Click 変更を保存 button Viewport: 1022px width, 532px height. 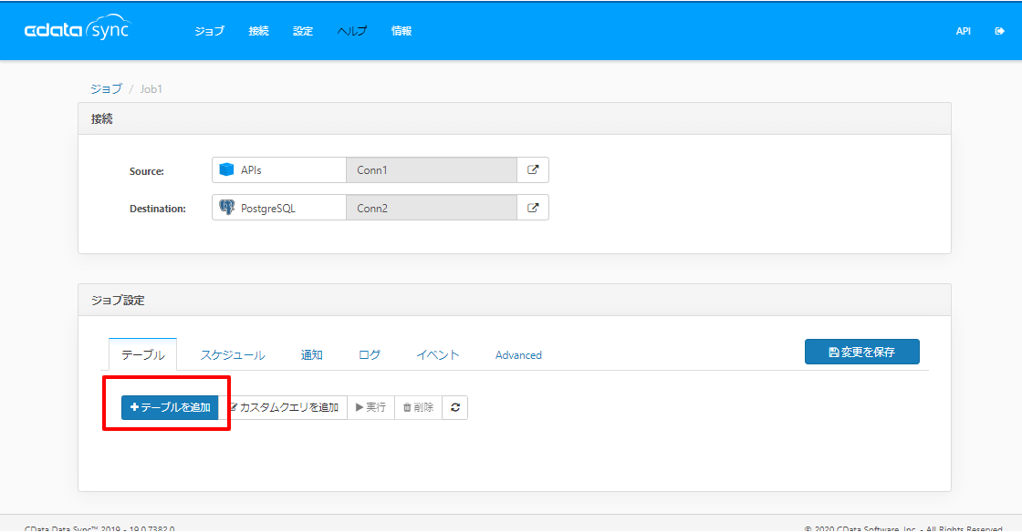pyautogui.click(x=861, y=352)
